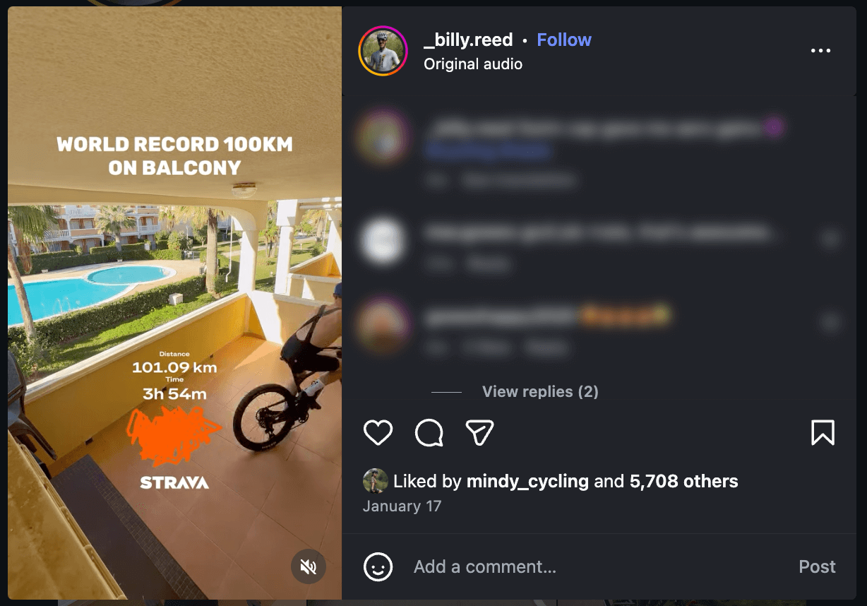Expand View replies (2)
The width and height of the screenshot is (867, 606).
click(540, 391)
